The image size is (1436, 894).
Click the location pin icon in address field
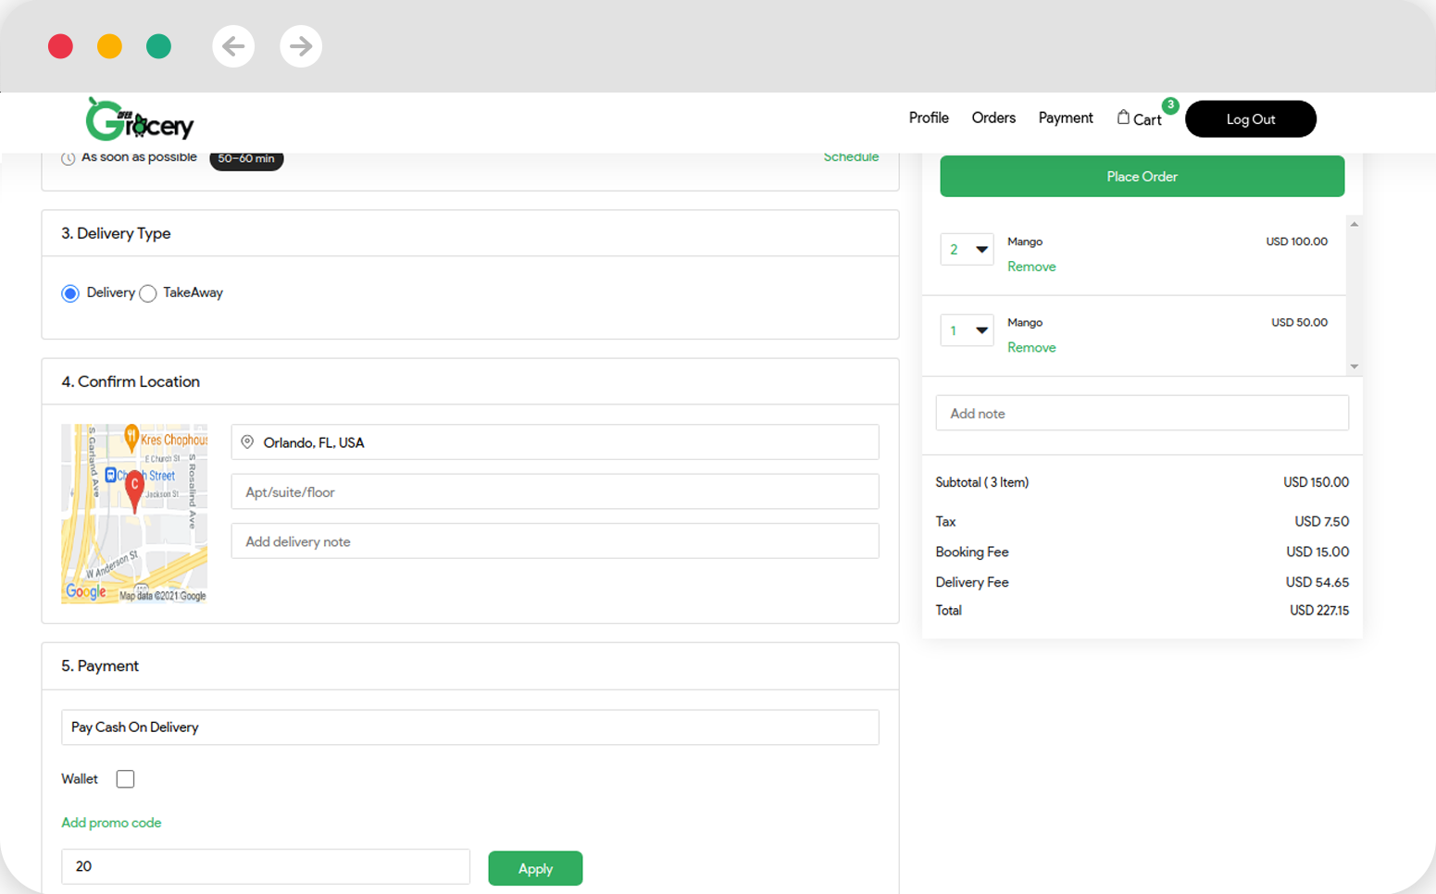(x=247, y=442)
